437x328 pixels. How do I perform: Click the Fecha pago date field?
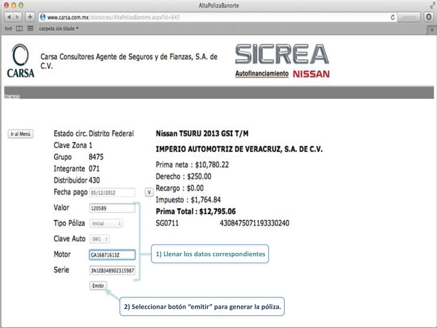click(112, 193)
